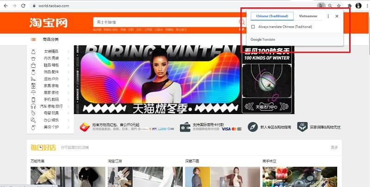Click in the Taobao search box
This screenshot has width=370, height=187.
pos(165,22)
